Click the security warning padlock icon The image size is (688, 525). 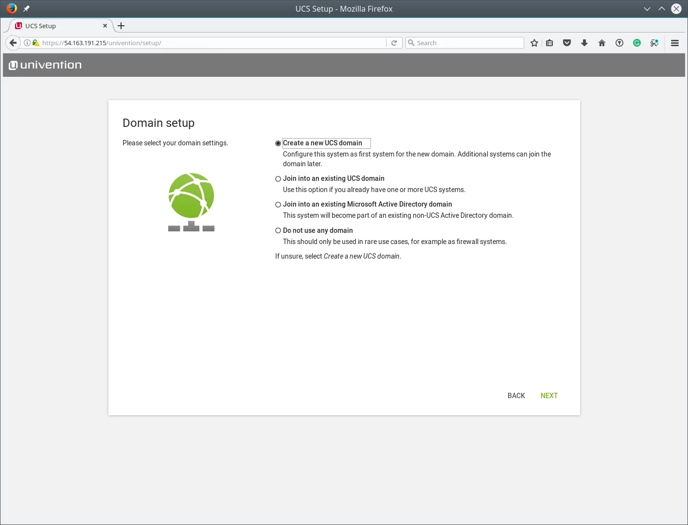tap(35, 43)
